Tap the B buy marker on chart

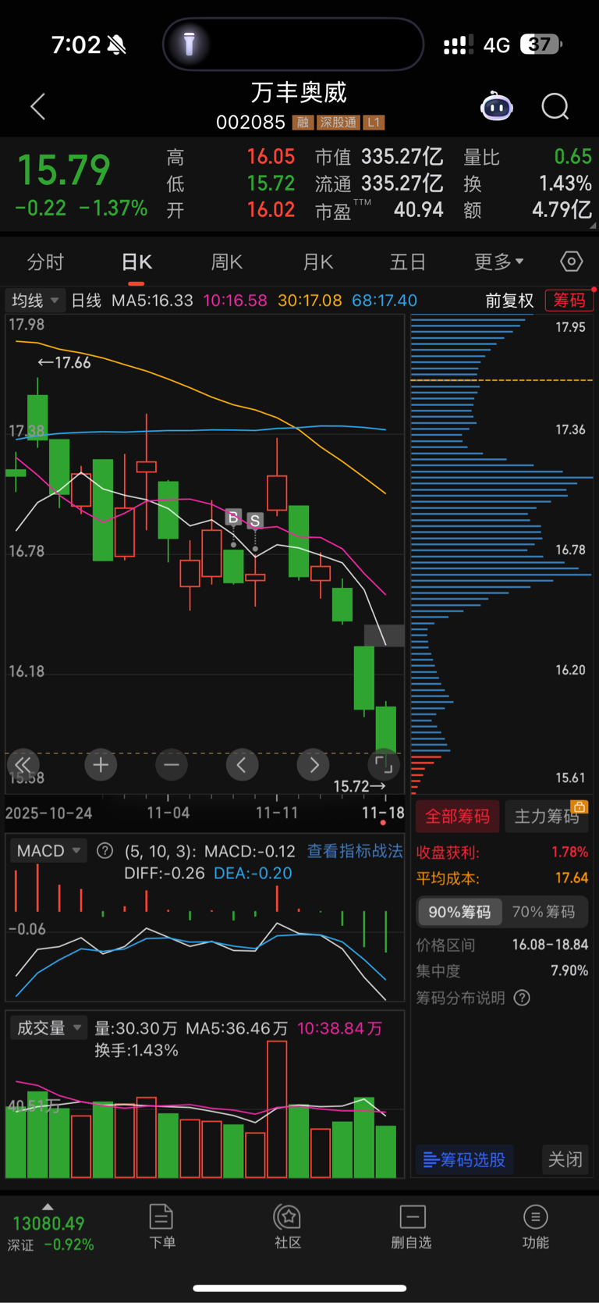(x=233, y=518)
